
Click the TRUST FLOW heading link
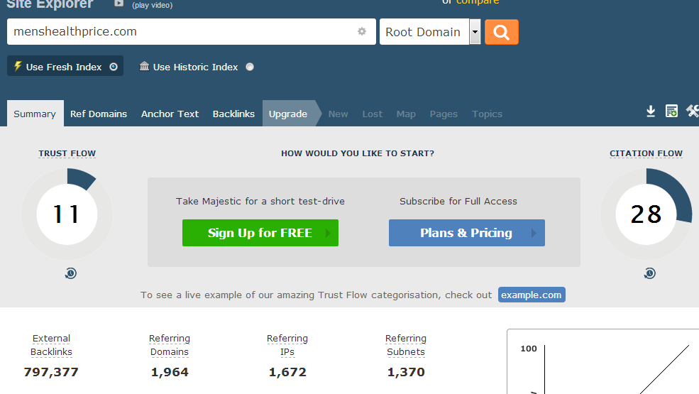pyautogui.click(x=67, y=153)
